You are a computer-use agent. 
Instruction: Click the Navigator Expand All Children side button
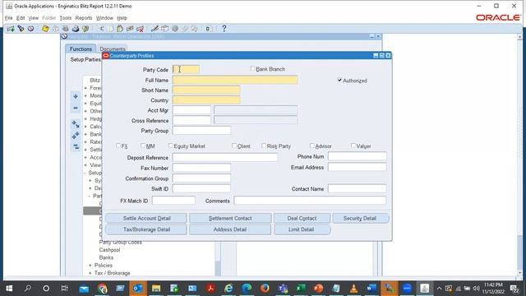(x=76, y=124)
